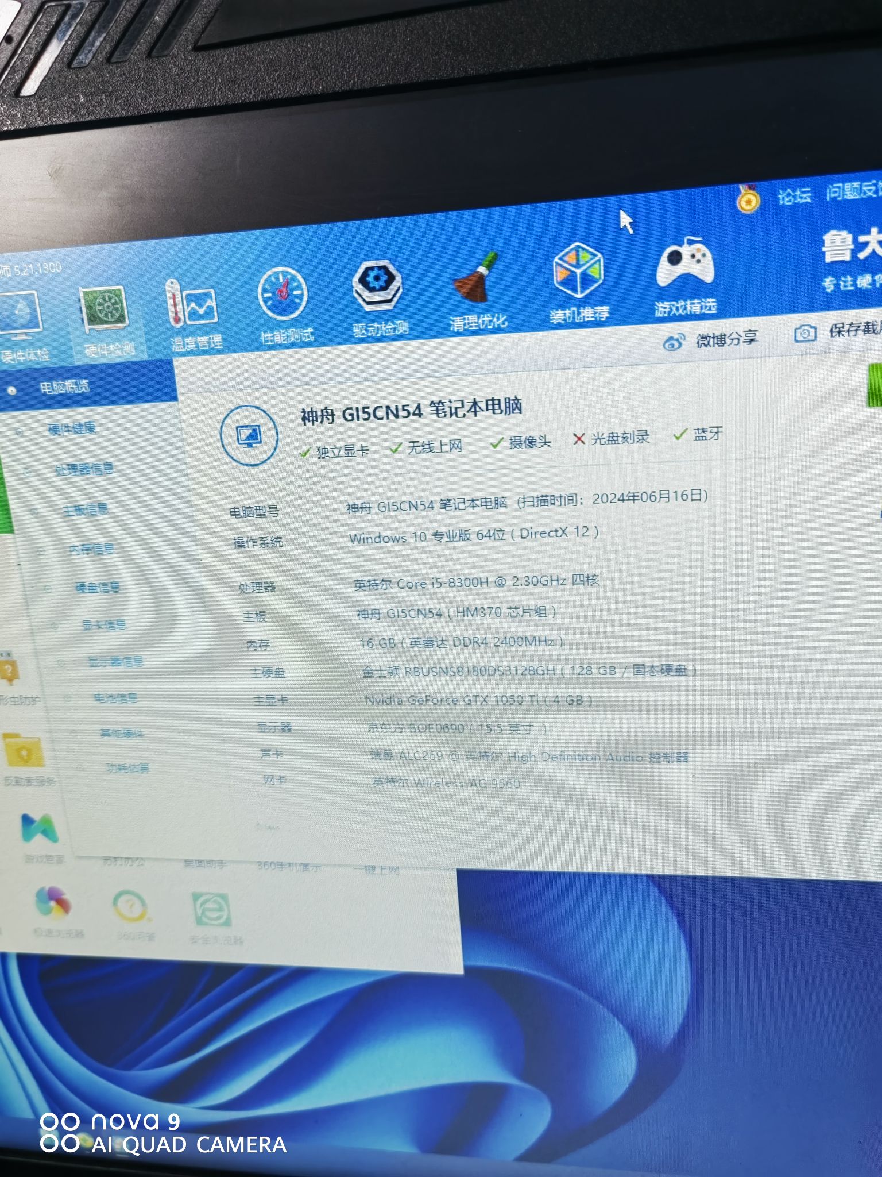
Task: Click 金士顿 RBUSNS8180DS3128GH disk value
Action: (x=529, y=671)
